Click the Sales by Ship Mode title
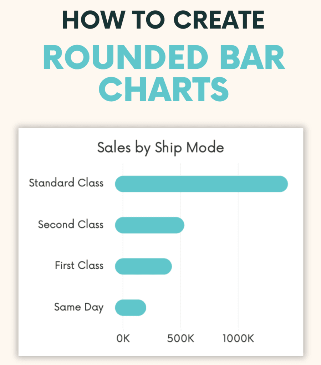This screenshot has width=321, height=365. (160, 148)
